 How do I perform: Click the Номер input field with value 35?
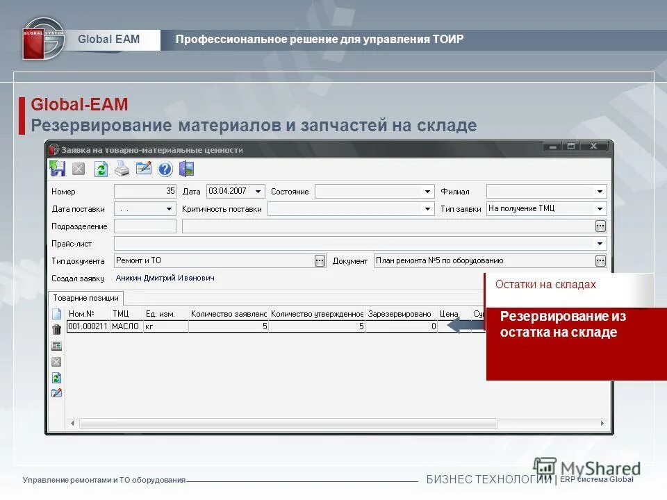145,192
